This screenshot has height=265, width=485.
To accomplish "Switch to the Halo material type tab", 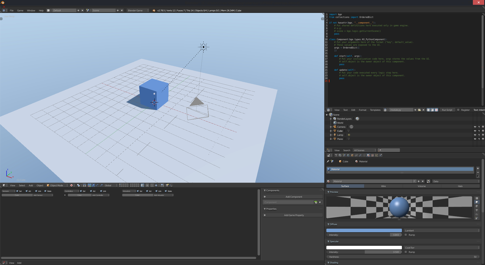I will [460, 186].
